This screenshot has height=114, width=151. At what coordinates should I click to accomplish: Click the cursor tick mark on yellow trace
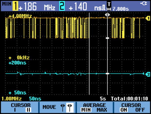[x=107, y=38]
